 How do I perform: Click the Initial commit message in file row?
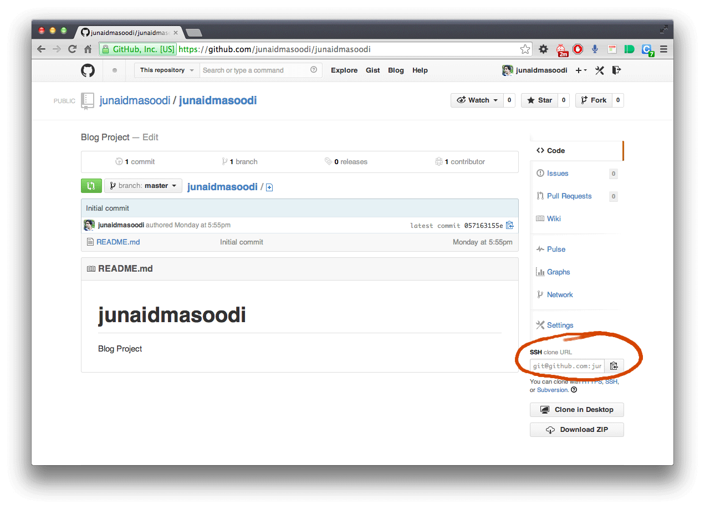click(242, 242)
